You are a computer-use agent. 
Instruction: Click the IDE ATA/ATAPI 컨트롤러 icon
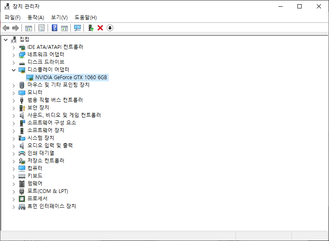point(22,47)
